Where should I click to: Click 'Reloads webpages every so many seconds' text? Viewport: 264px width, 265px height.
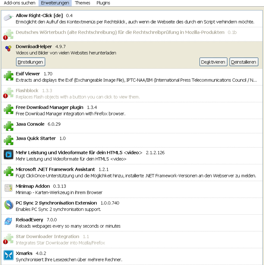pyautogui.click(x=68, y=226)
